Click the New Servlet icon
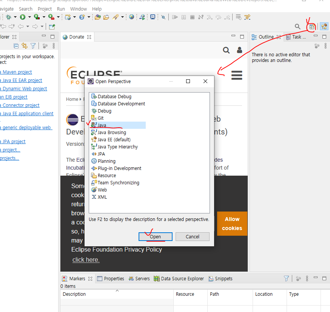The image size is (330, 312). pos(82,17)
